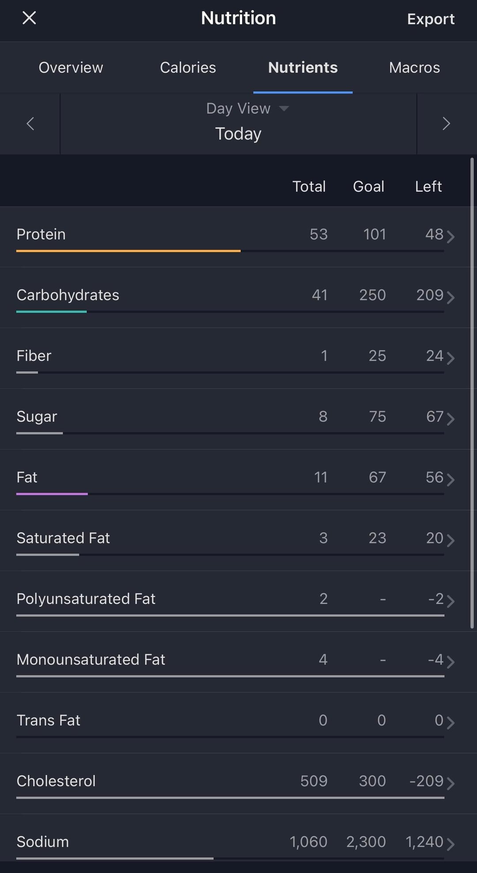
Task: Switch to the Calories tab
Action: coord(188,68)
